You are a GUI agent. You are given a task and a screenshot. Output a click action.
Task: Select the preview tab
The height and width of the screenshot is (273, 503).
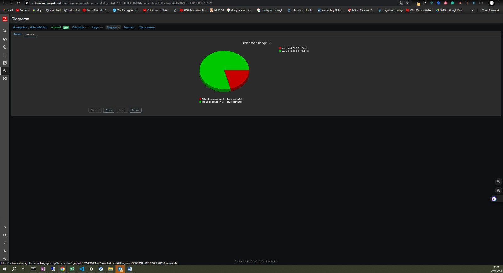tap(30, 34)
